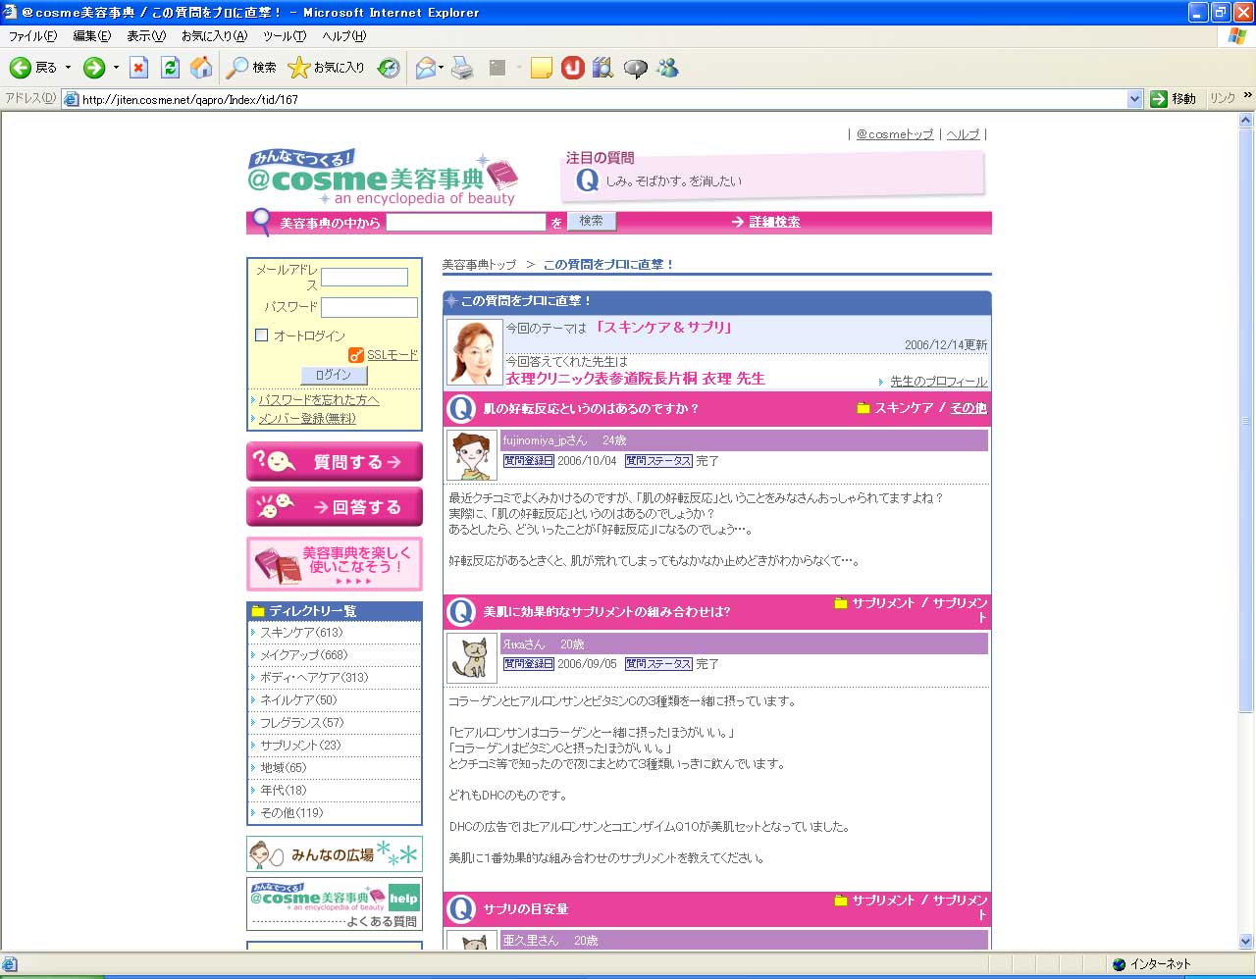Open the ツール(T) menu

tap(284, 36)
